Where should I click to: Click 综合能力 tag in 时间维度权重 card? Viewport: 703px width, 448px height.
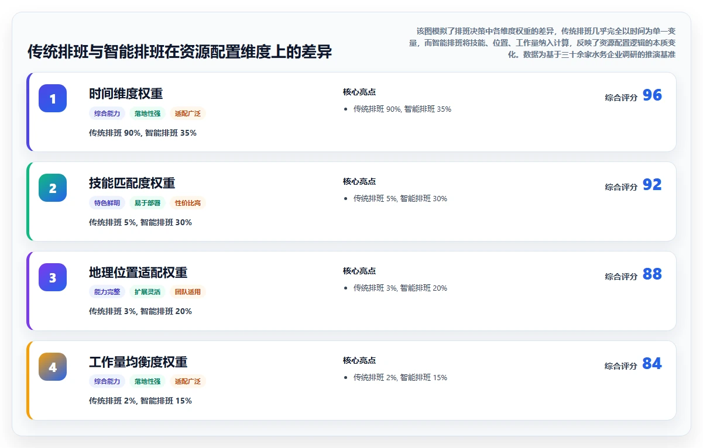coord(107,113)
